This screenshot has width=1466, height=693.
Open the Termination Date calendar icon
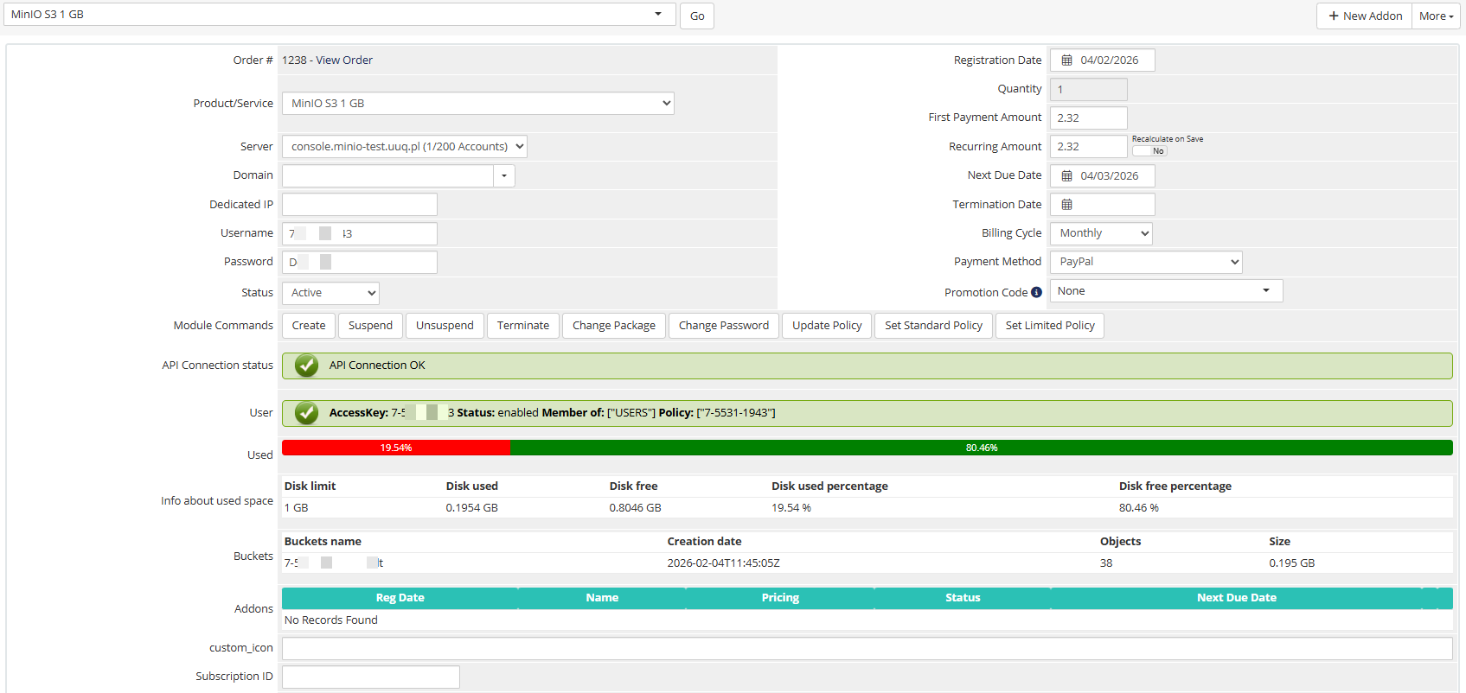coord(1066,205)
